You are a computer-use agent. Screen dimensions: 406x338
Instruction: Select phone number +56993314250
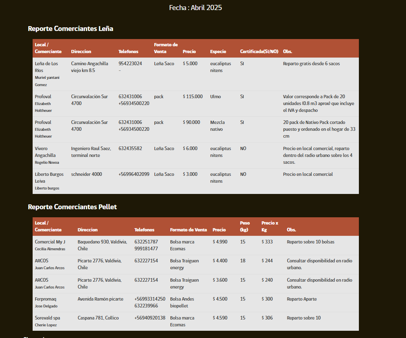pos(150,299)
